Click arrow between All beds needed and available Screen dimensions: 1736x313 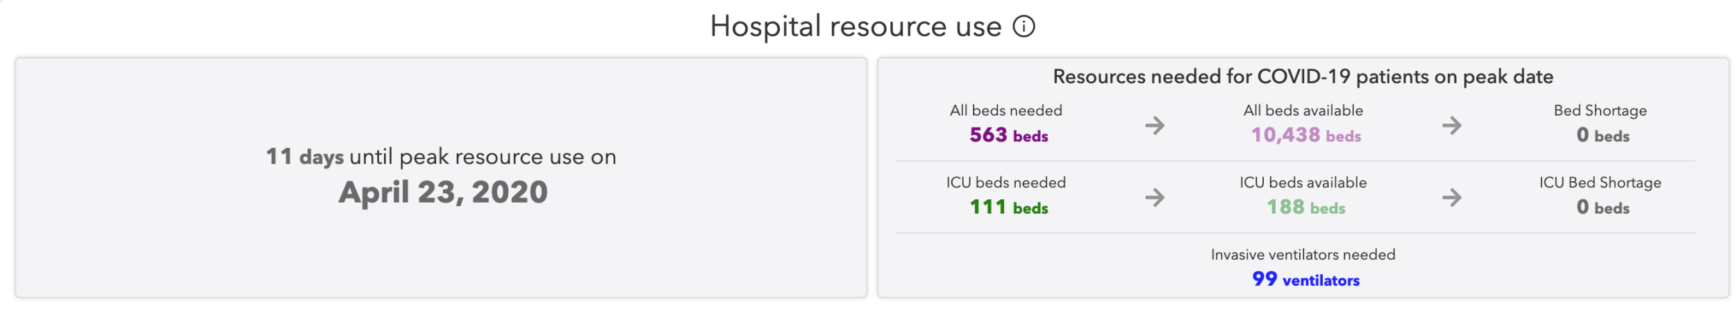pyautogui.click(x=1155, y=126)
